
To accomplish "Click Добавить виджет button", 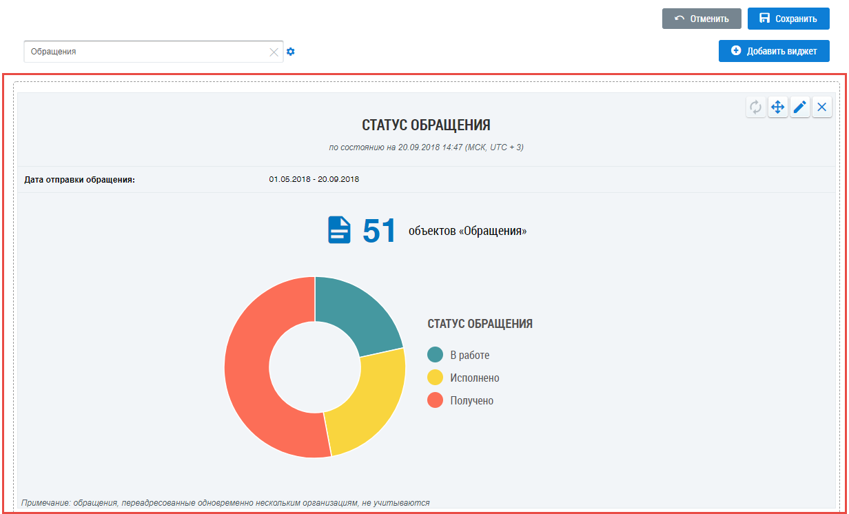I will pos(774,51).
